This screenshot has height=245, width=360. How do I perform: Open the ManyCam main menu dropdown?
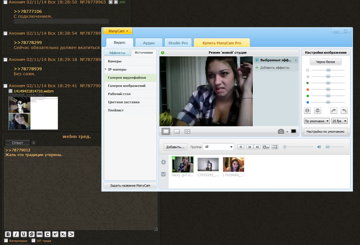coord(118,31)
